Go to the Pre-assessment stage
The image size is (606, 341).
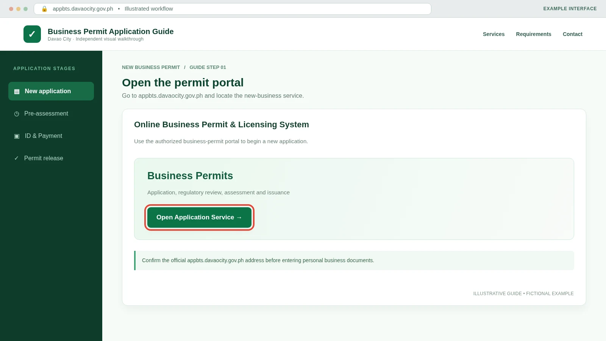point(51,114)
